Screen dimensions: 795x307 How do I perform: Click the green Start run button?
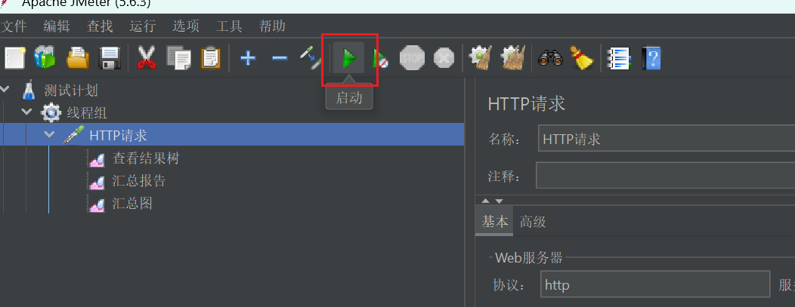coord(349,58)
